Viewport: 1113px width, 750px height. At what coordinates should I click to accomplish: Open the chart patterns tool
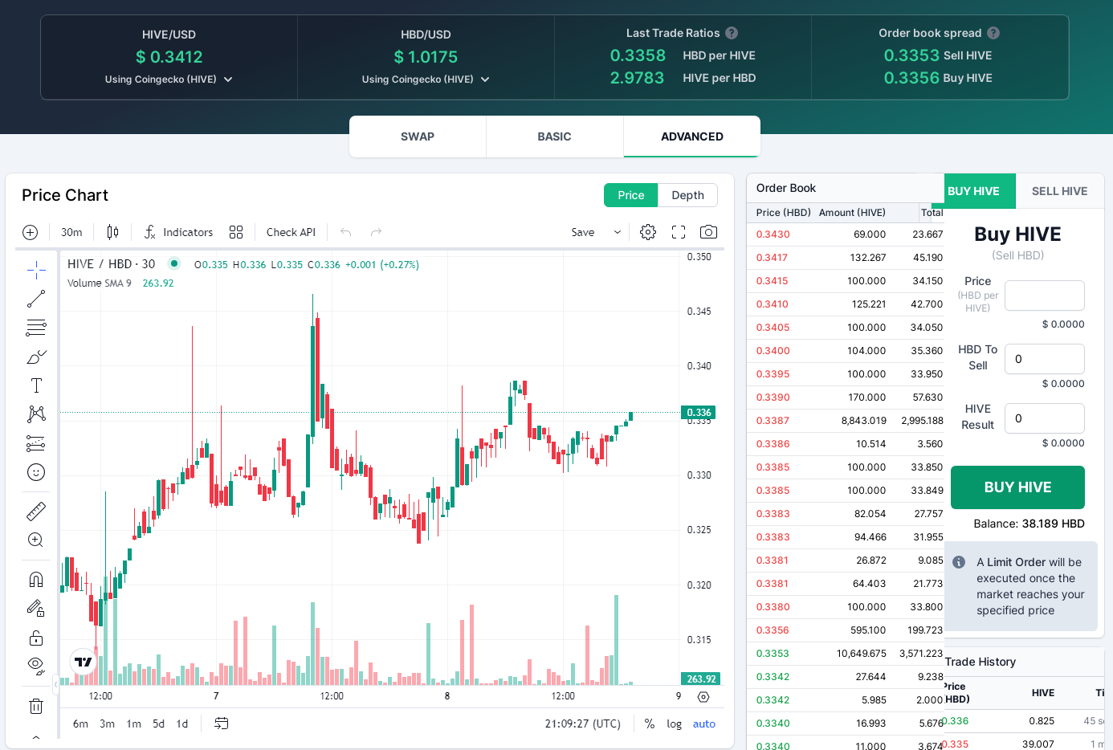pos(36,414)
